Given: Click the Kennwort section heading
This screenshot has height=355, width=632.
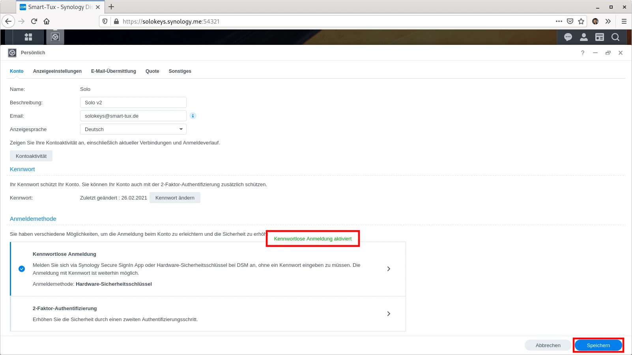Looking at the screenshot, I should (x=22, y=169).
